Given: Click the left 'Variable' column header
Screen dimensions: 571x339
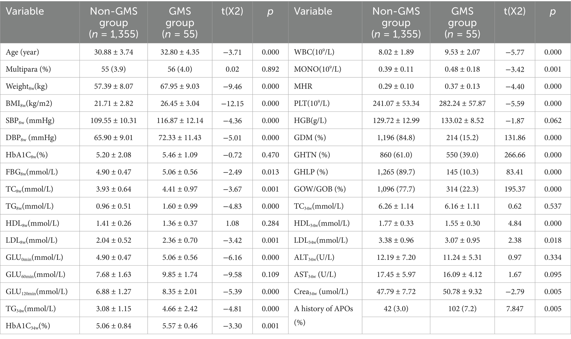Looking at the screenshot, I should point(25,11).
